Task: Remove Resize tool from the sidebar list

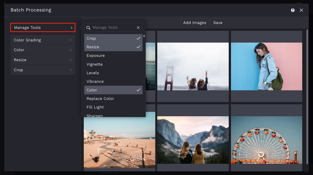Action: click(x=70, y=60)
